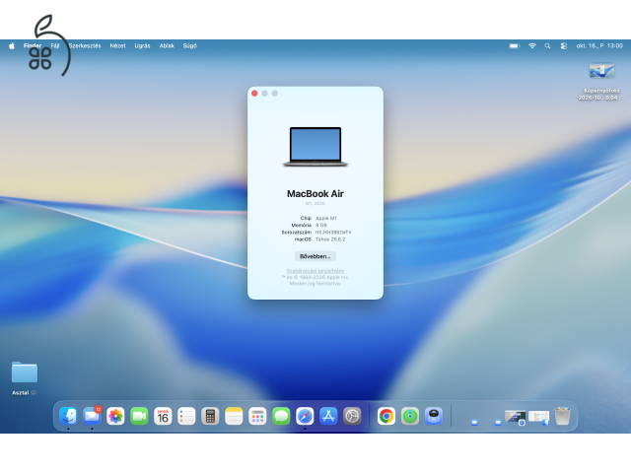Screen dimensions: 631x473
Task: Open the Apps launcher grid icon
Action: (257, 416)
